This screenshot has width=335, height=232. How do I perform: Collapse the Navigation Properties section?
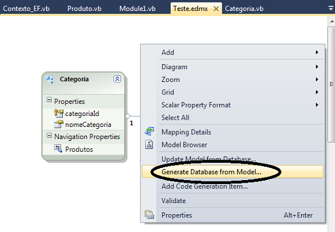click(49, 135)
